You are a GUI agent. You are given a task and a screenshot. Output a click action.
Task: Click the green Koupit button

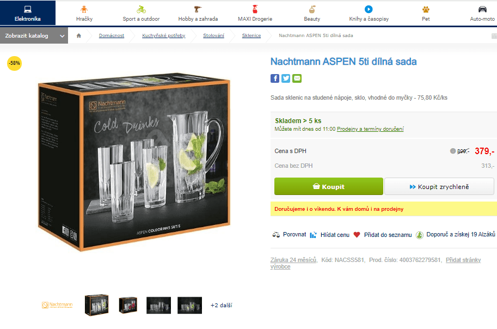[329, 186]
